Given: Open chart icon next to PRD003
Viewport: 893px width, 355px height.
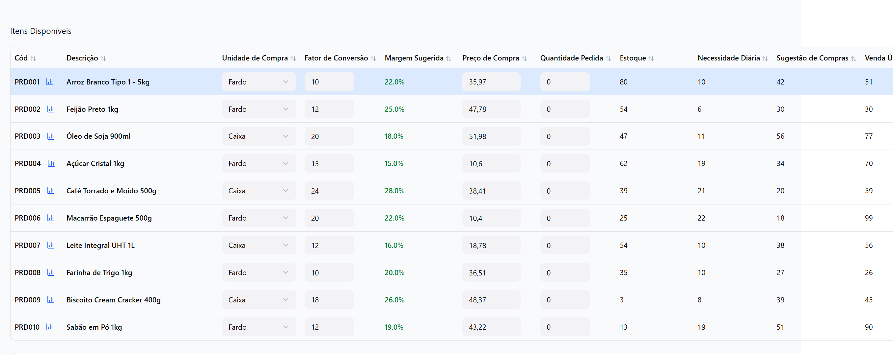Looking at the screenshot, I should (51, 136).
